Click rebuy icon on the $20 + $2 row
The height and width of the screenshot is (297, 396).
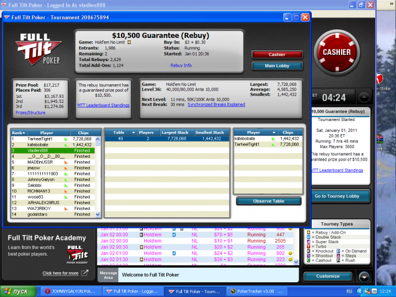(x=141, y=247)
